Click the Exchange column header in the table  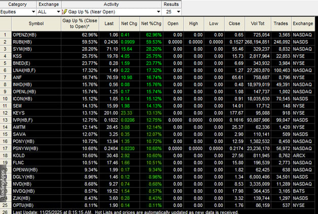pos(303,23)
